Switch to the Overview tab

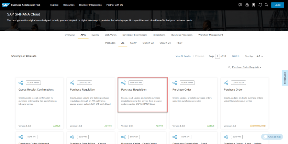(x=70, y=35)
